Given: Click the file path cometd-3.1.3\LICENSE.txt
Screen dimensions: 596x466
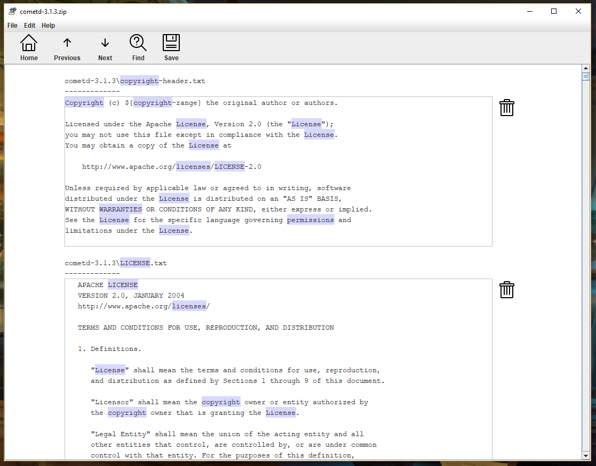Looking at the screenshot, I should (116, 263).
